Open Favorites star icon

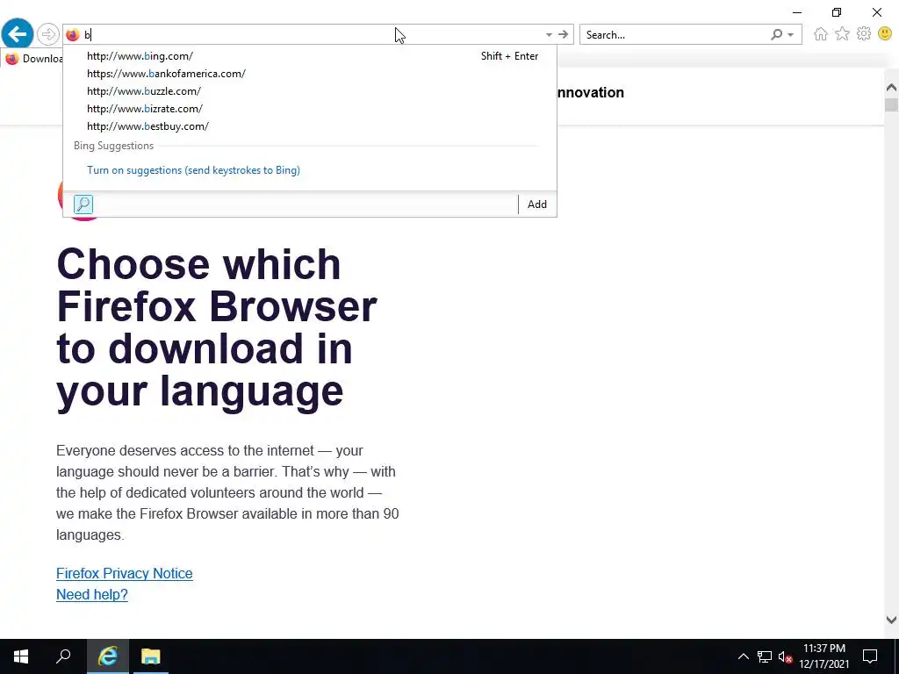point(842,34)
